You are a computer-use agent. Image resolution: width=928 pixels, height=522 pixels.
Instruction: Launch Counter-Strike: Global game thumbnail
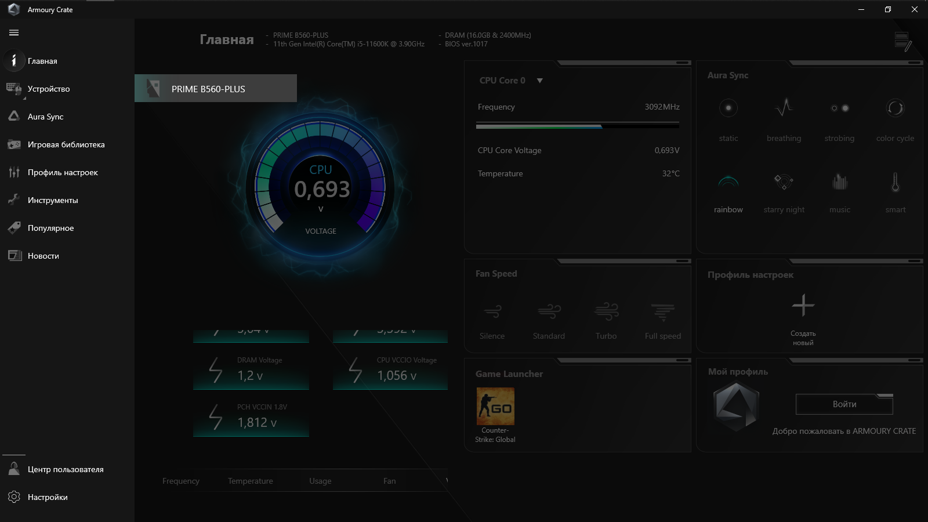[495, 406]
